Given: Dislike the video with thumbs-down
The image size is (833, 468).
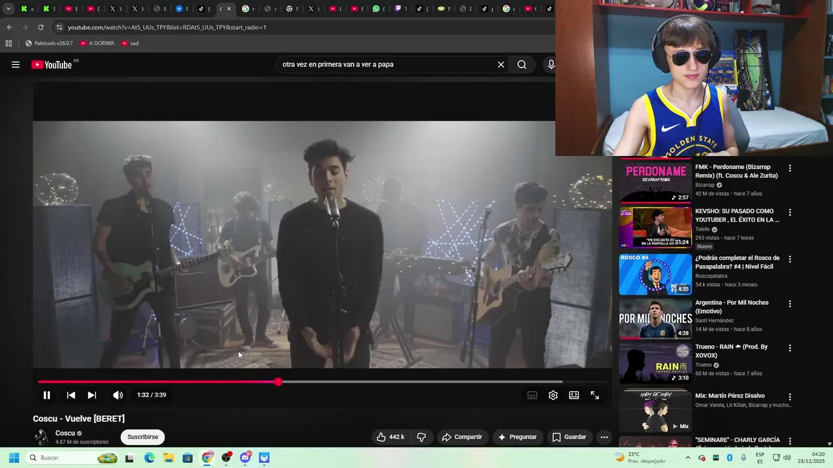Looking at the screenshot, I should click(x=421, y=437).
